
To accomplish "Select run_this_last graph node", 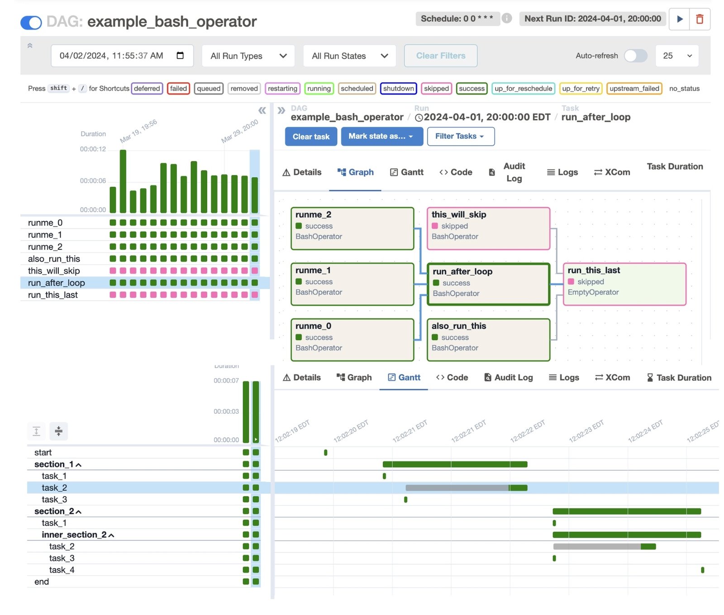I will pyautogui.click(x=624, y=284).
